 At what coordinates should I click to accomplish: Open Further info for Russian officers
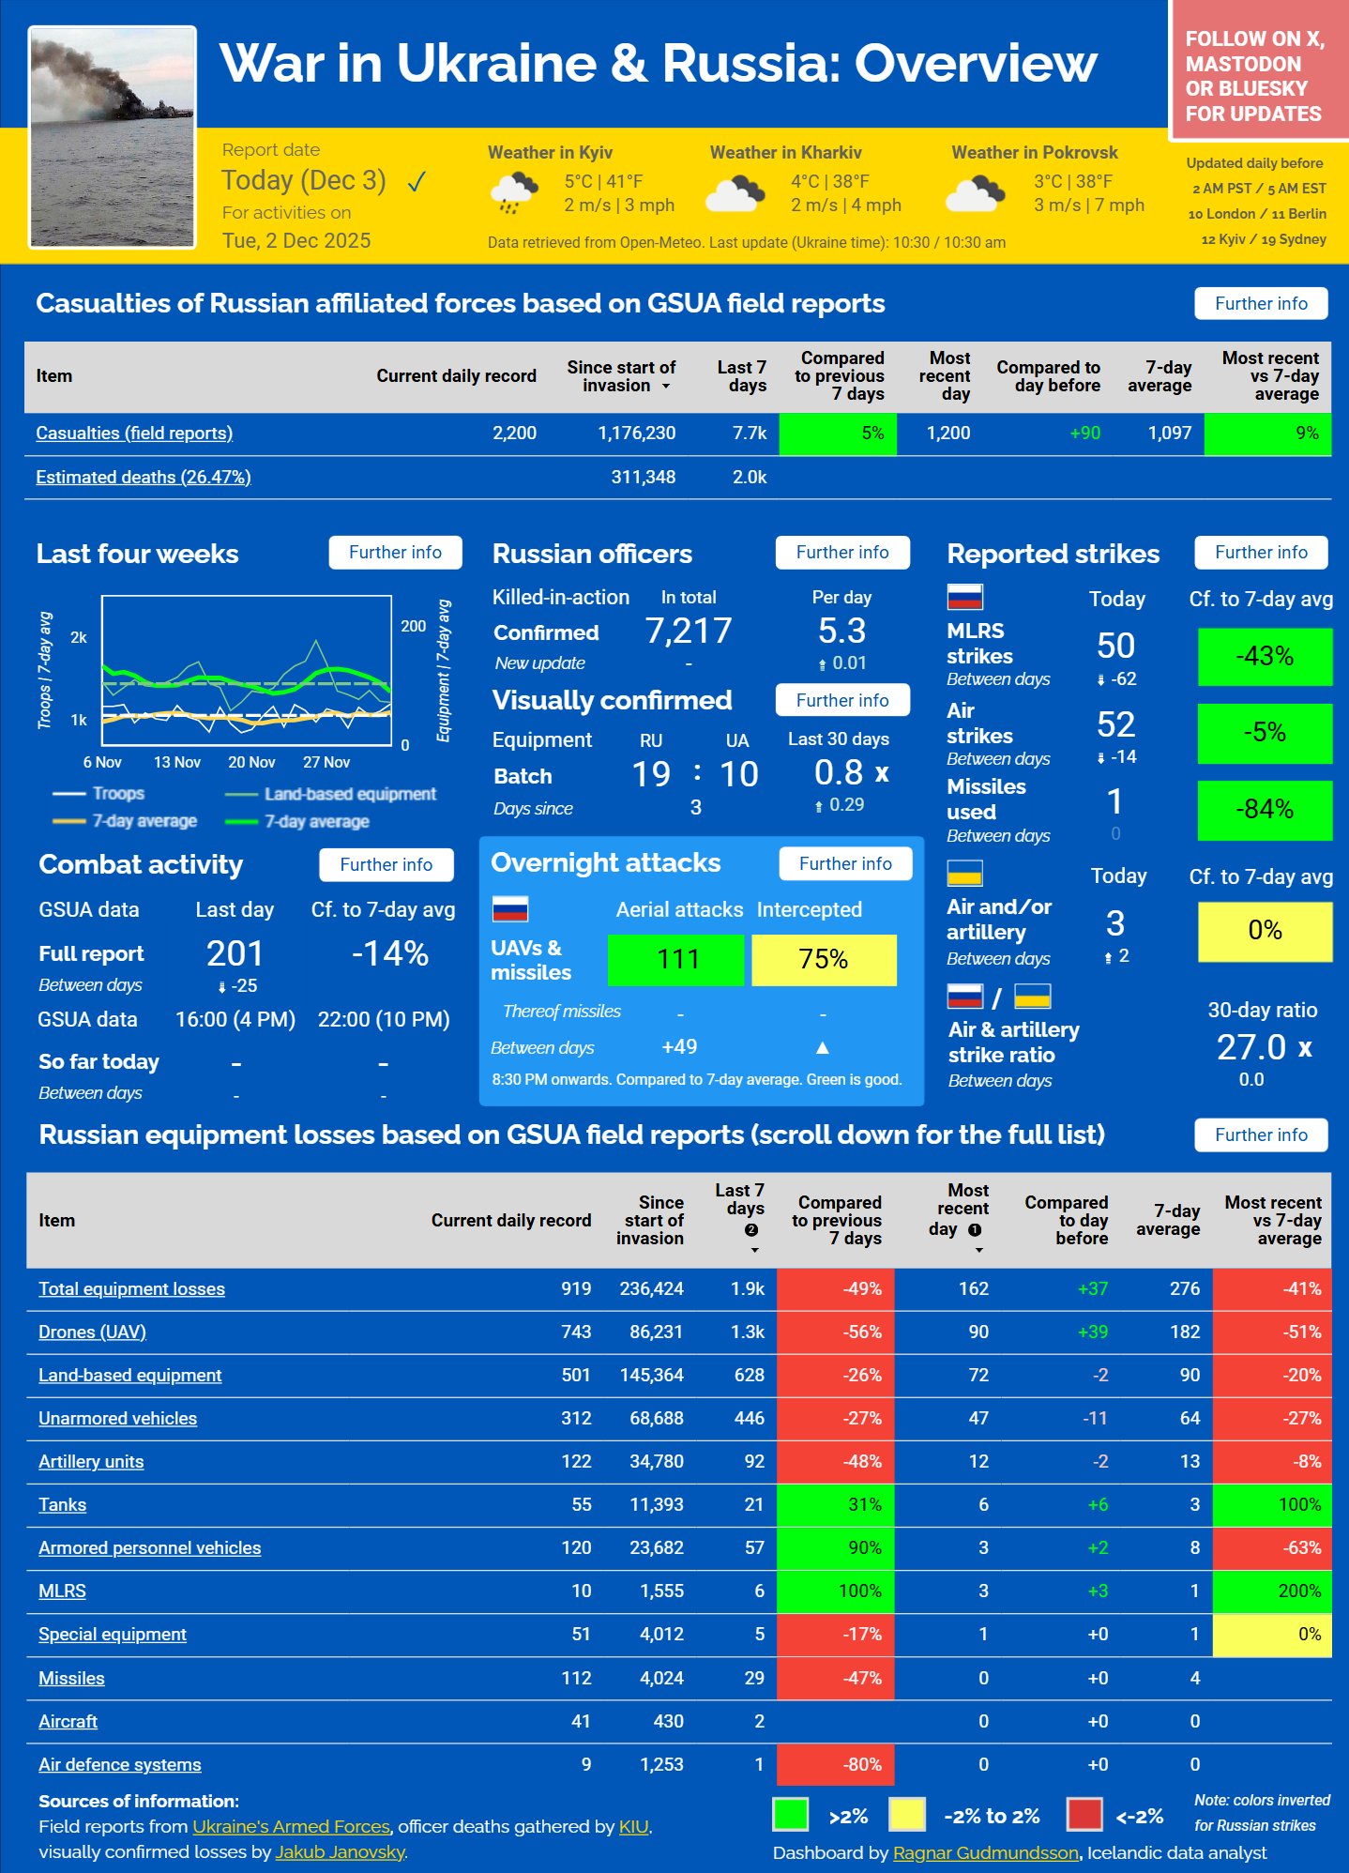(842, 553)
